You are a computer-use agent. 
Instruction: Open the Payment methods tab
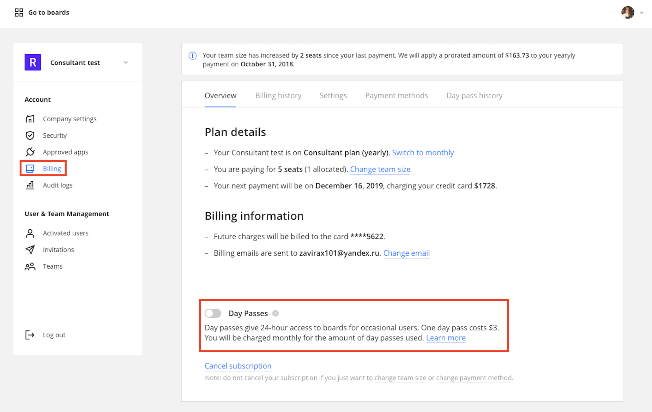click(396, 95)
